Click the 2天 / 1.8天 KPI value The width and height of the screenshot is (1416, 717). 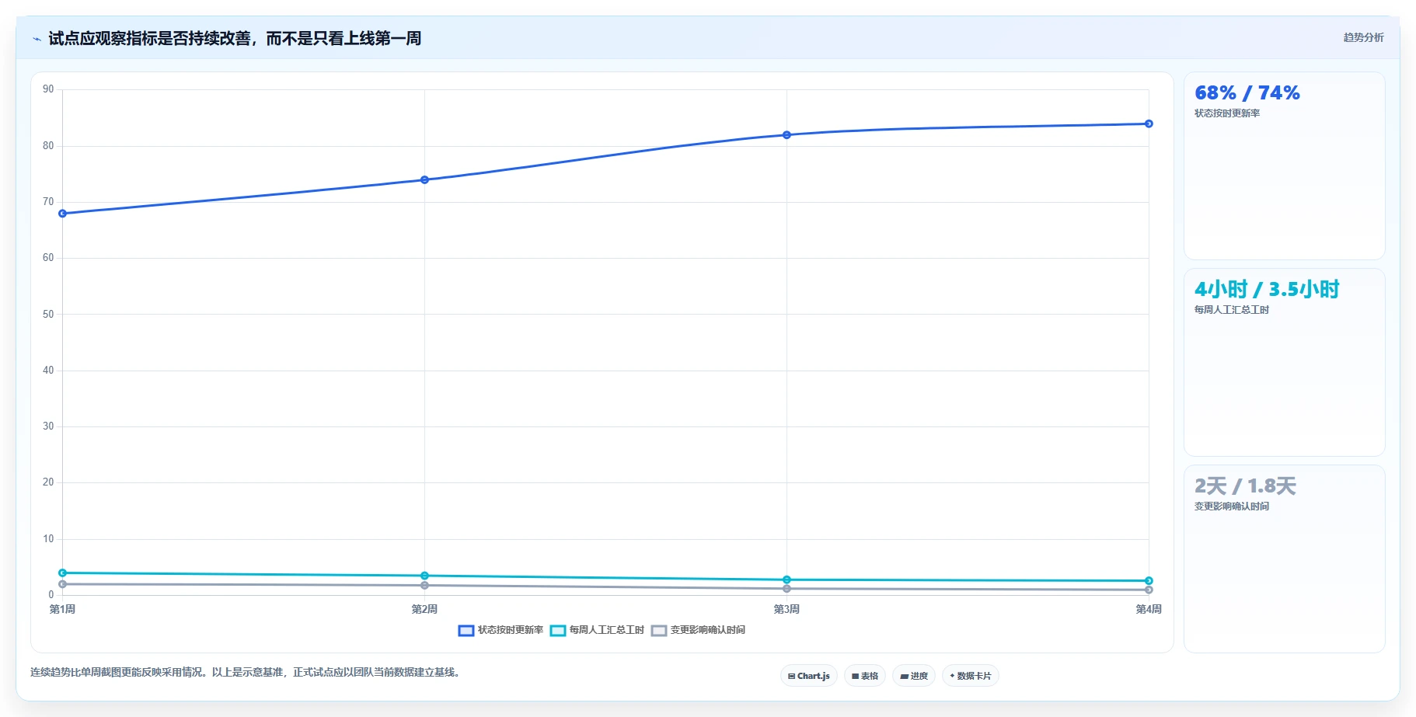[1245, 486]
